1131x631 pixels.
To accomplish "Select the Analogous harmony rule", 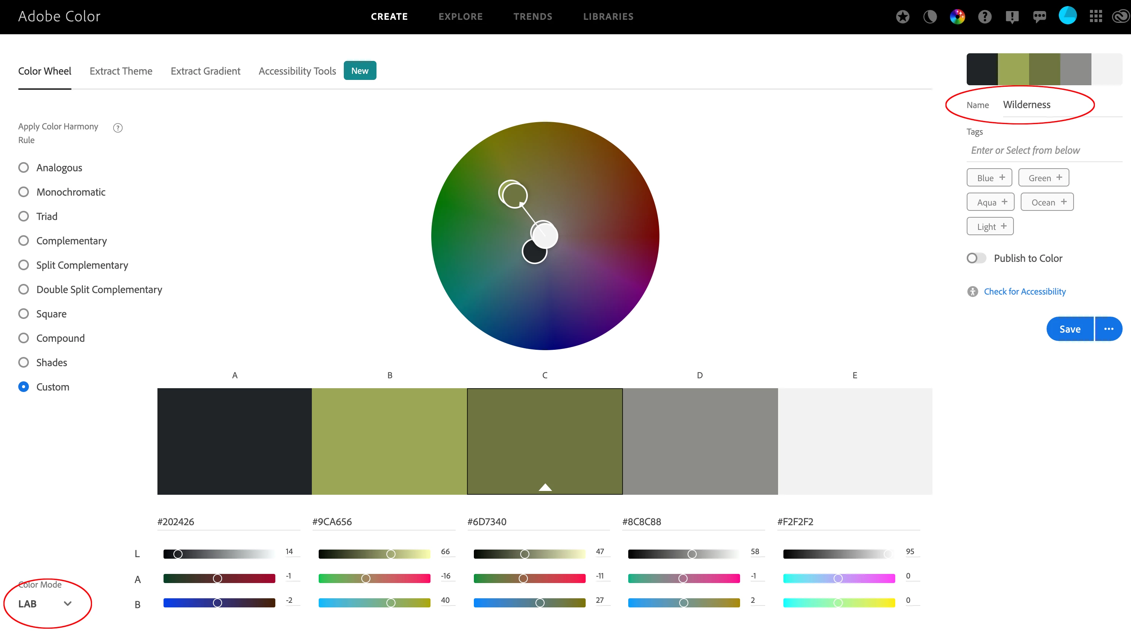I will [24, 167].
